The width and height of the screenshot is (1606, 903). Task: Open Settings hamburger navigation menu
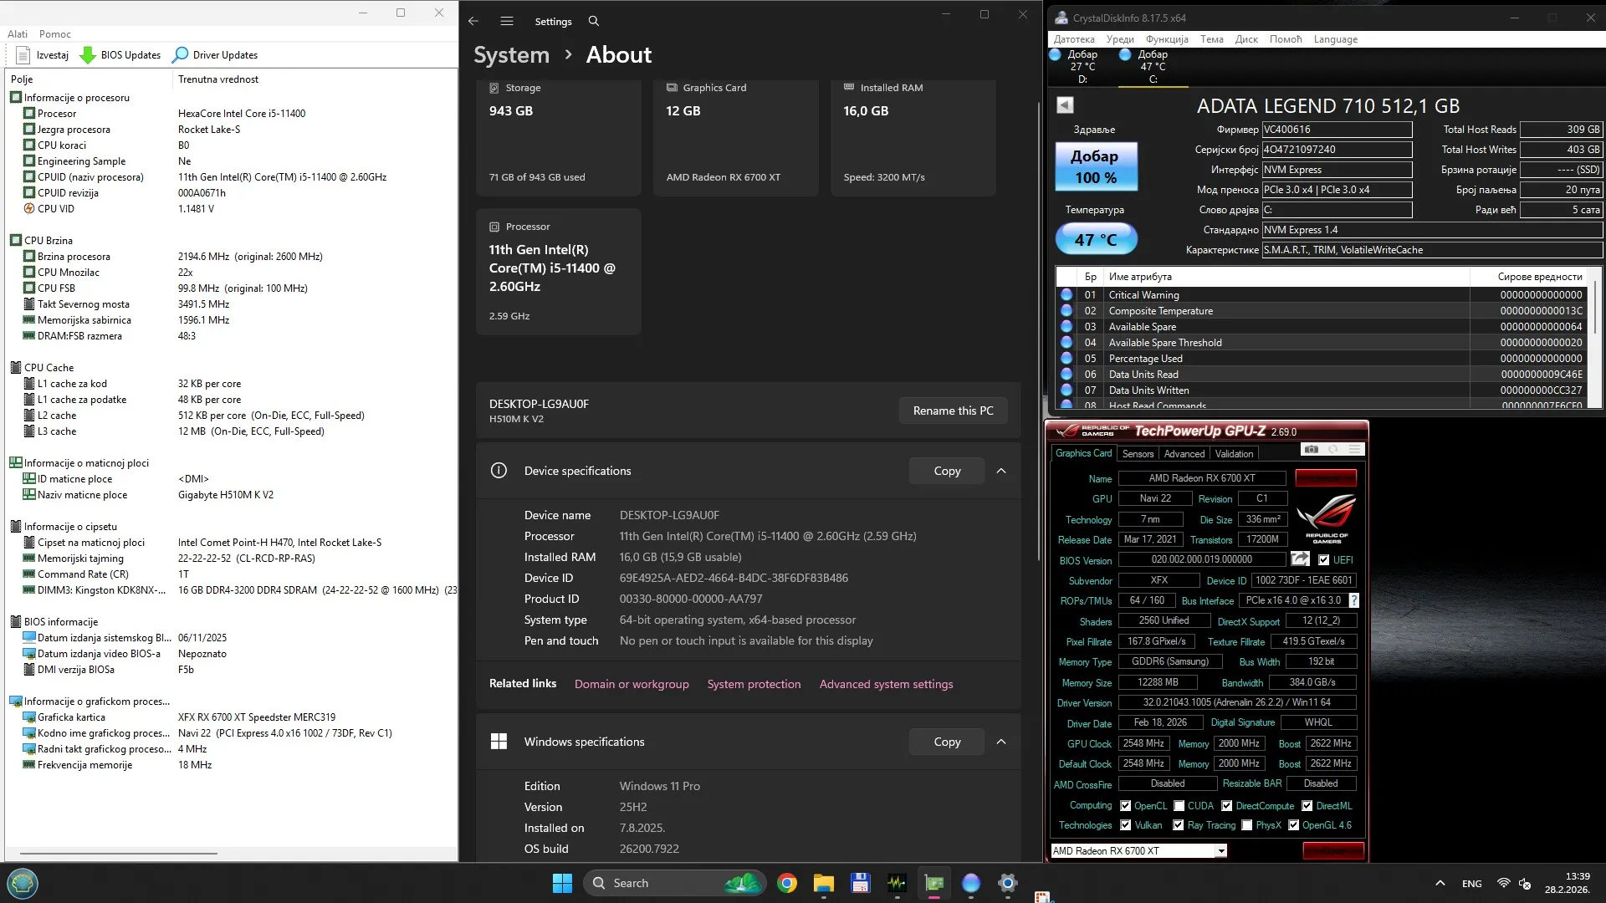507,21
